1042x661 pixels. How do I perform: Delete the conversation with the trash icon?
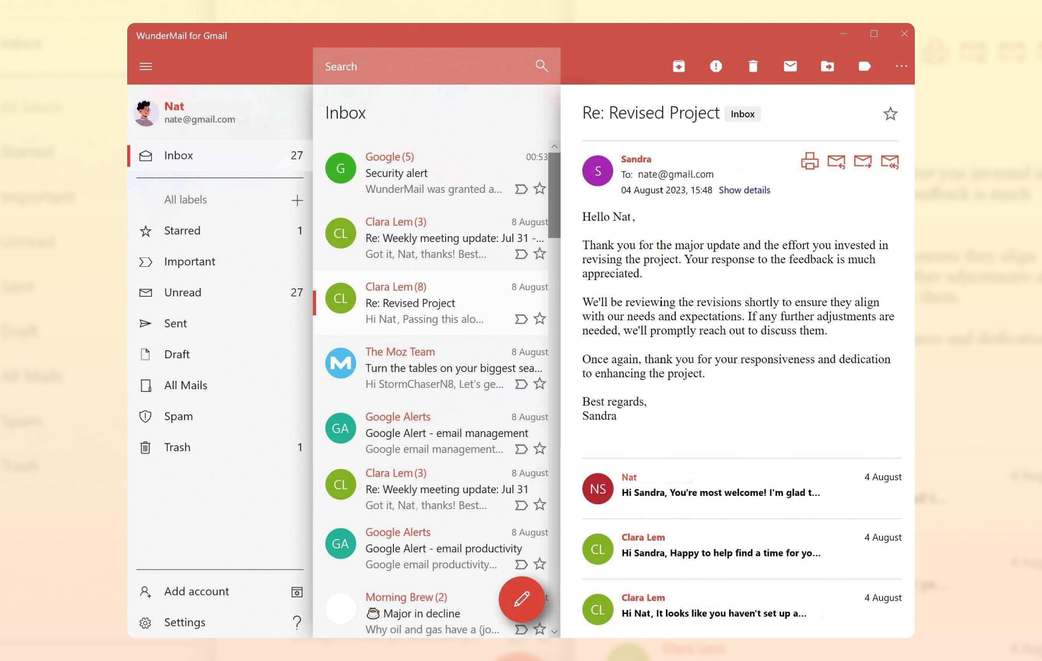pyautogui.click(x=753, y=66)
